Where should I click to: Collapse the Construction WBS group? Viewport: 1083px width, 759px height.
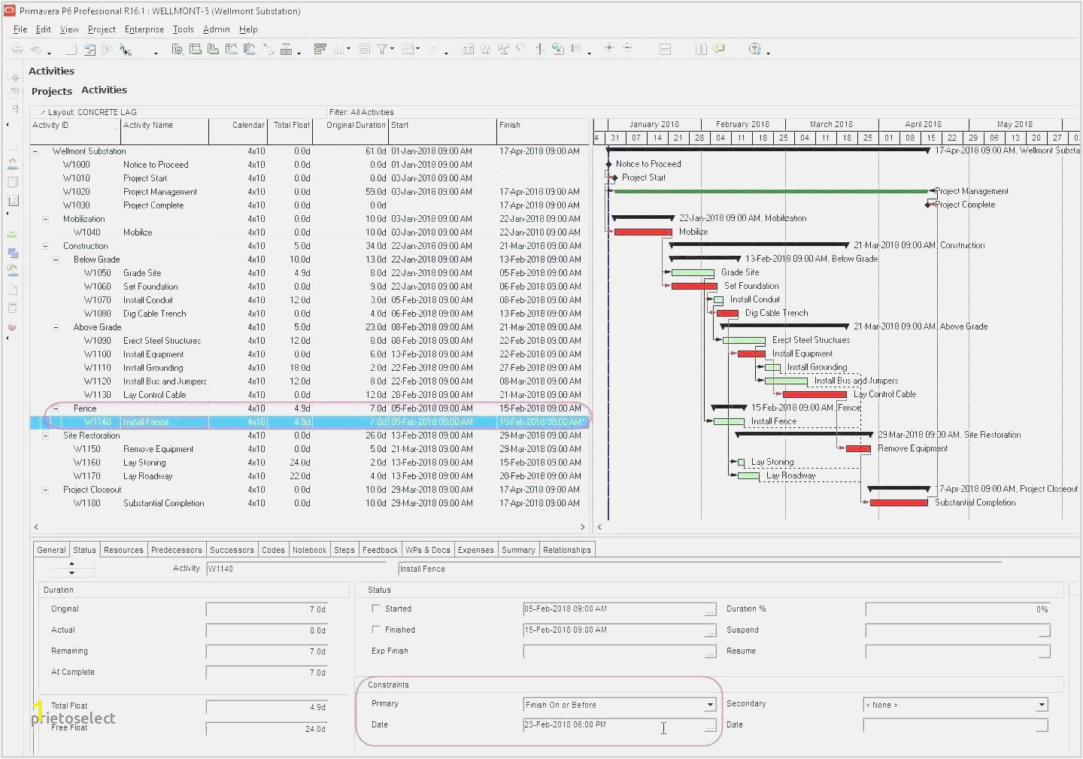click(x=45, y=246)
